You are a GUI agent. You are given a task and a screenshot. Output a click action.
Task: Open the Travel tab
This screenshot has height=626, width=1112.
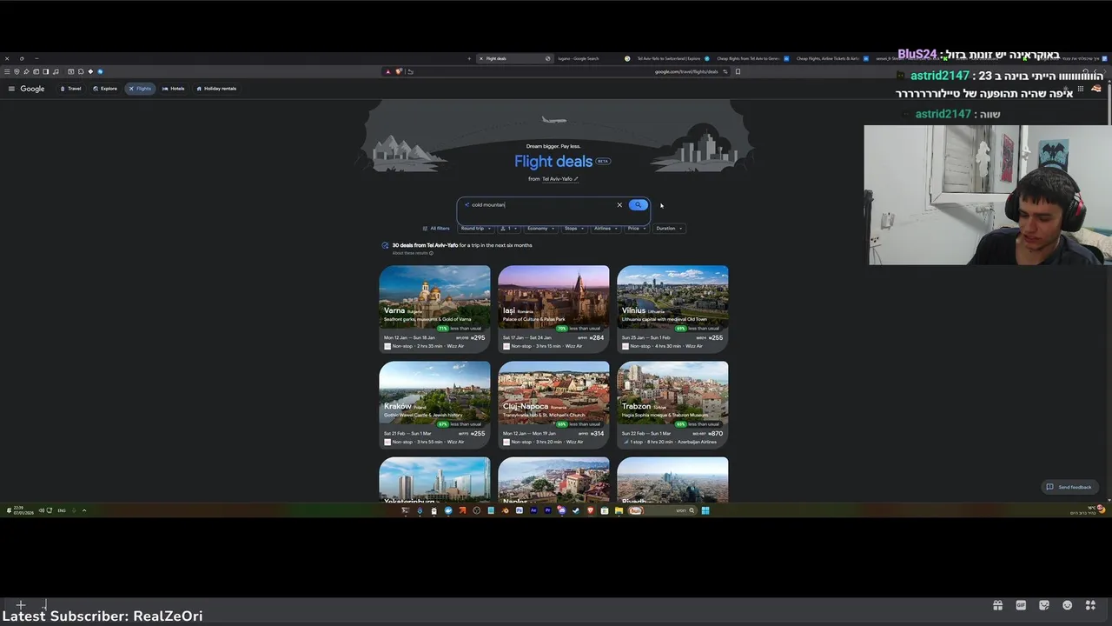click(x=70, y=89)
